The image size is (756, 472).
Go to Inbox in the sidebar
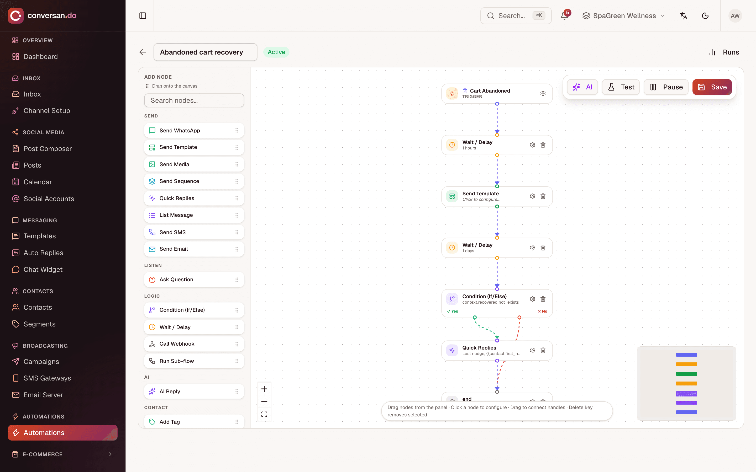click(62, 94)
